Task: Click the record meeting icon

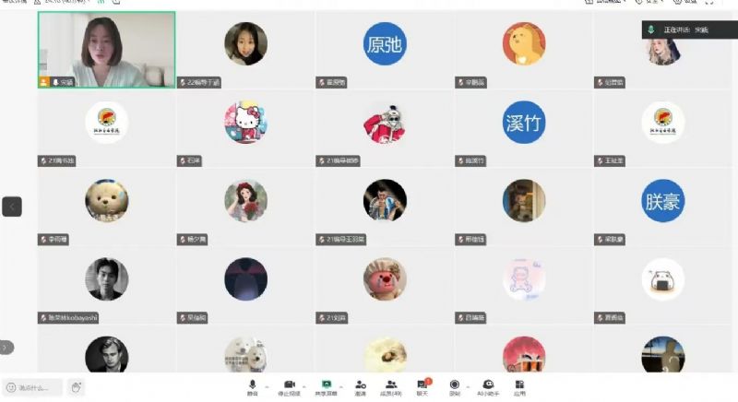Action: pyautogui.click(x=454, y=387)
